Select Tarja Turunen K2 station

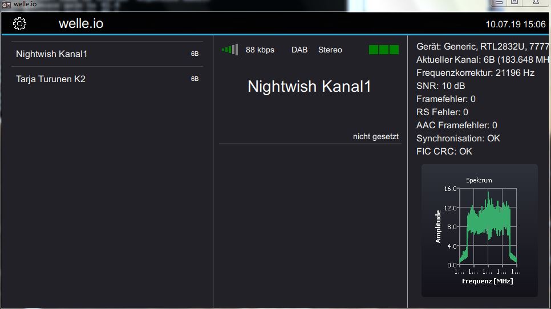coord(51,79)
